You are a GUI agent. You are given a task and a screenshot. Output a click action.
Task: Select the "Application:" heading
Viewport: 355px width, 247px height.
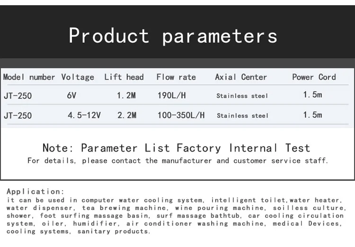(x=36, y=192)
